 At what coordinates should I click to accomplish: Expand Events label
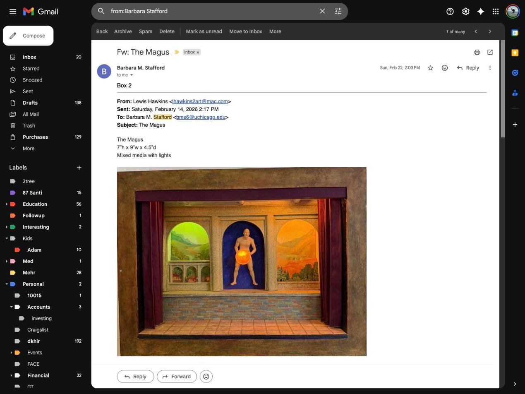coord(11,353)
